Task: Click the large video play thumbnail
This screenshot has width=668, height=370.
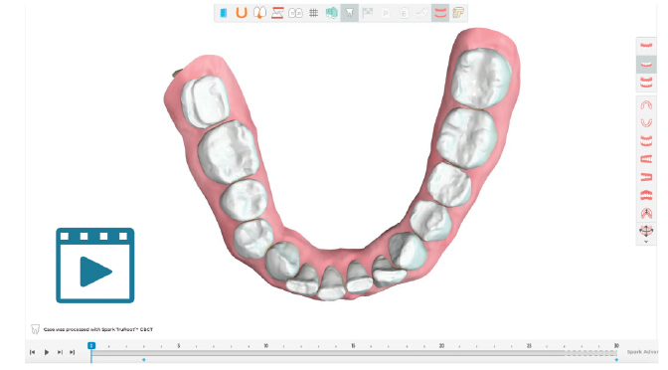Action: (95, 266)
